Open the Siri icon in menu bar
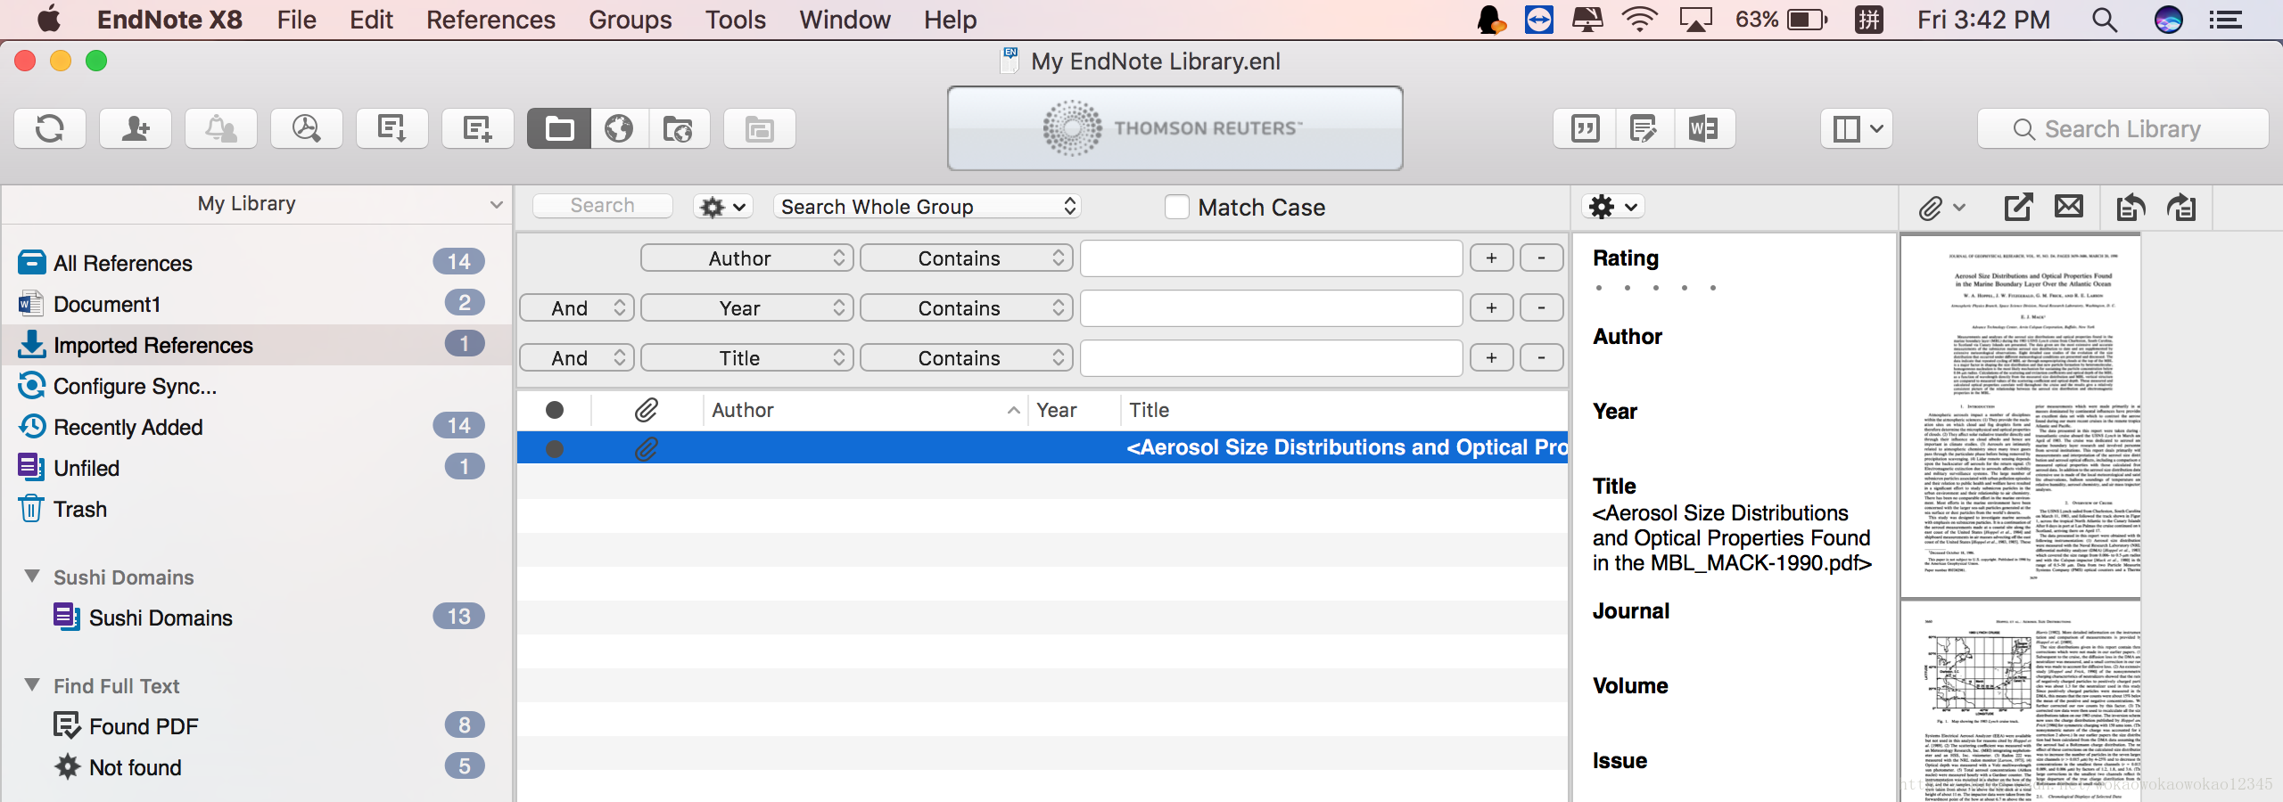Viewport: 2283px width, 802px height. pyautogui.click(x=2169, y=20)
